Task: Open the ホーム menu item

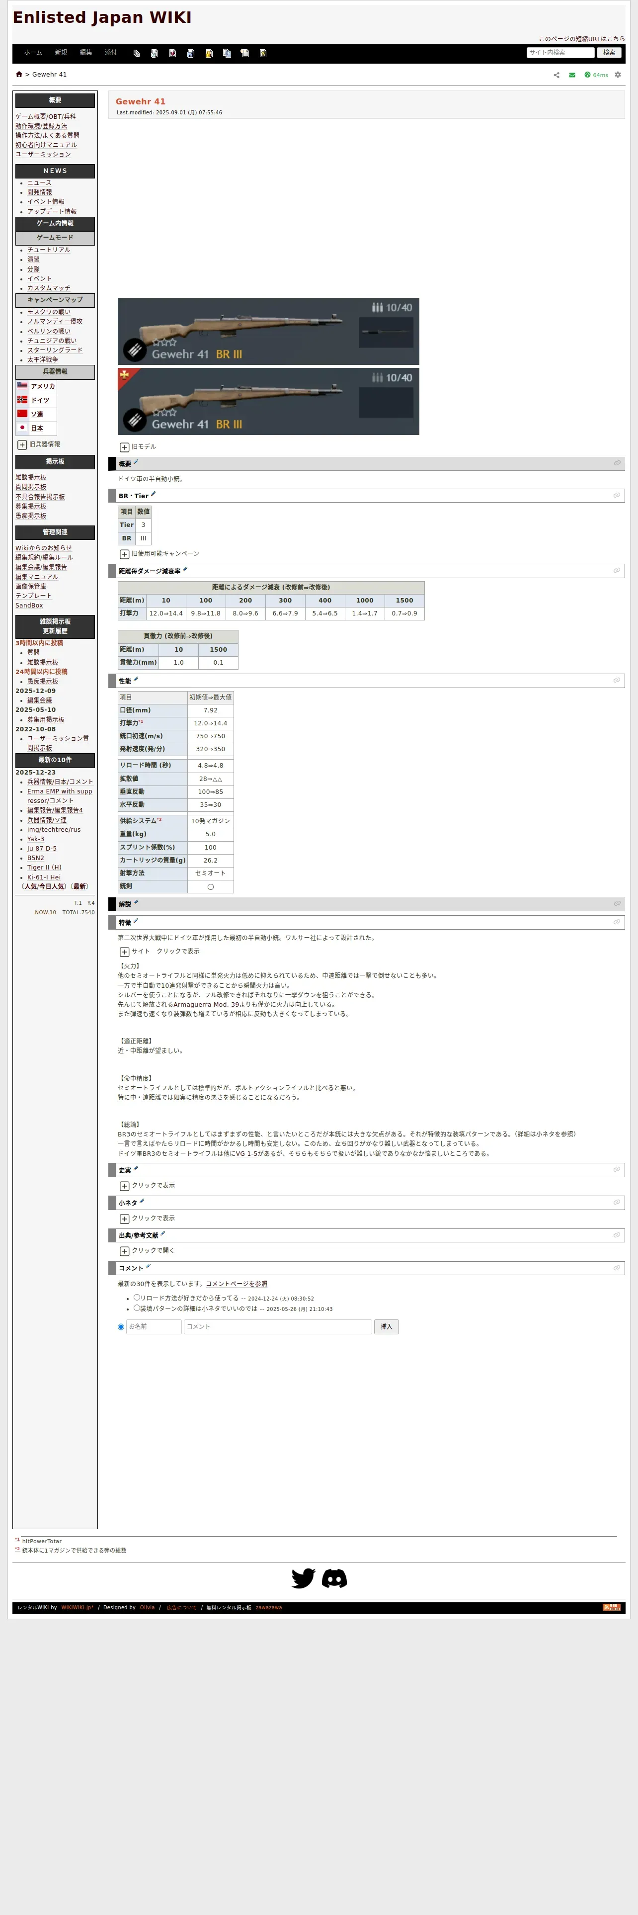Action: 33,53
